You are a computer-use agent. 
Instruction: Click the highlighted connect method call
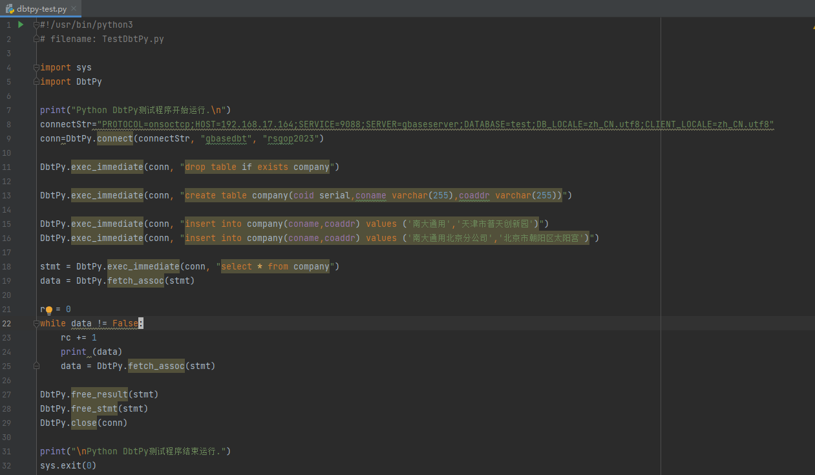114,138
